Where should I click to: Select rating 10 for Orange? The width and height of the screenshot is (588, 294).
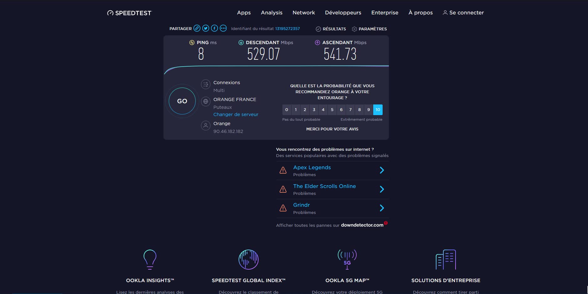click(x=378, y=110)
